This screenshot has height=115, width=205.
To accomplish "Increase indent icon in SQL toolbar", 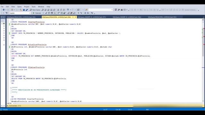I will pos(88,13).
